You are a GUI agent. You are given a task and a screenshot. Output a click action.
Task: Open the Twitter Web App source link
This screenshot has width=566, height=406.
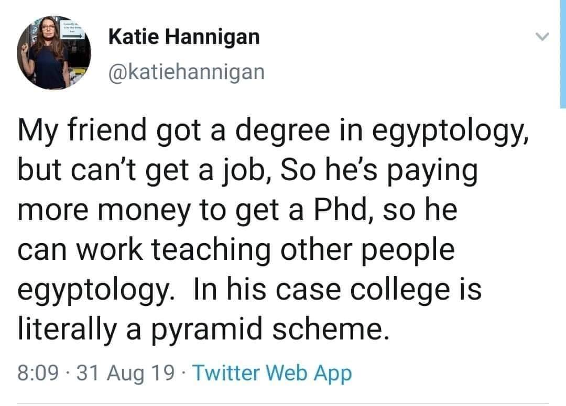coord(273,373)
